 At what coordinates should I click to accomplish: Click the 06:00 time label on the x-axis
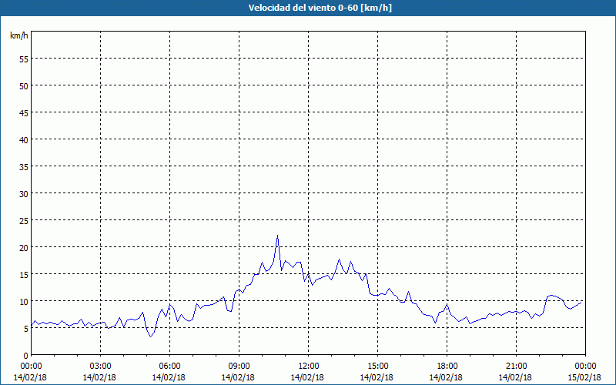tap(169, 367)
